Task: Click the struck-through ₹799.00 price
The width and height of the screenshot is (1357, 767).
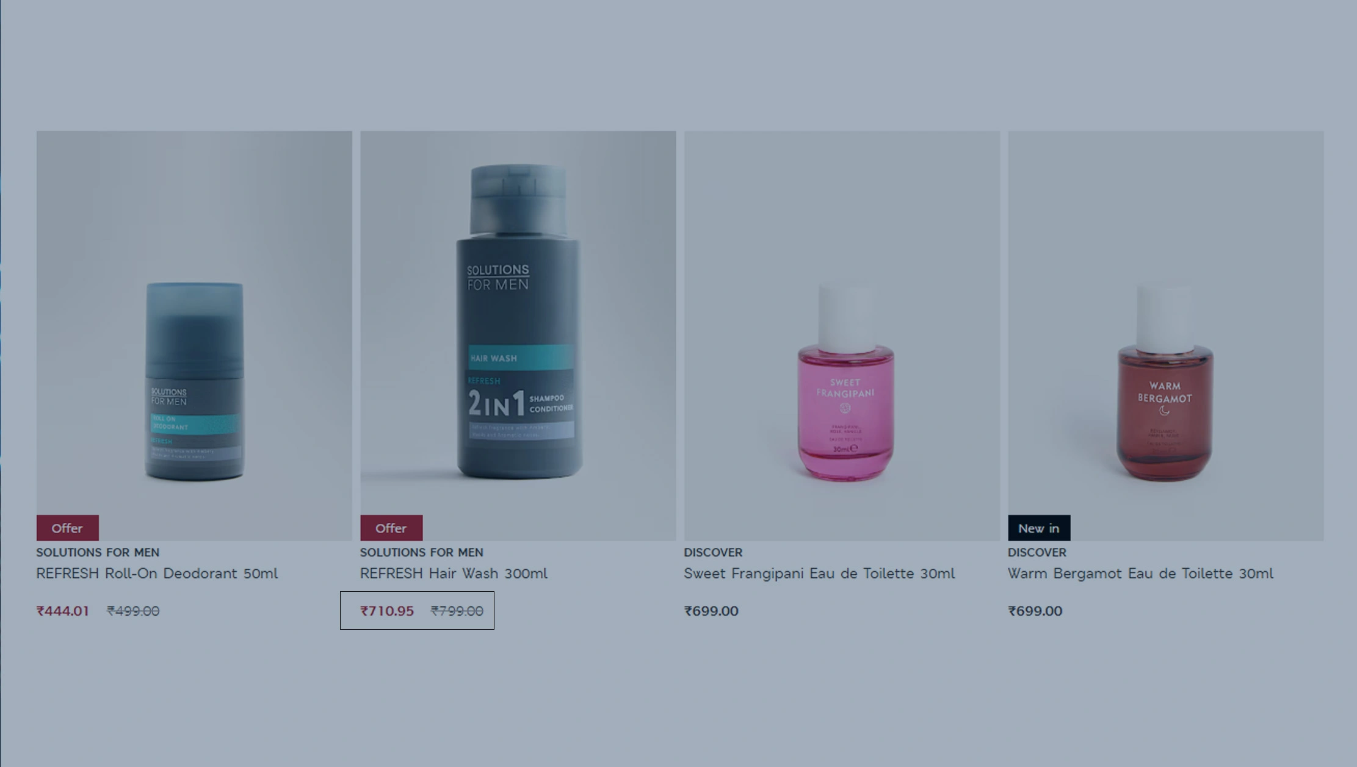Action: 457,611
